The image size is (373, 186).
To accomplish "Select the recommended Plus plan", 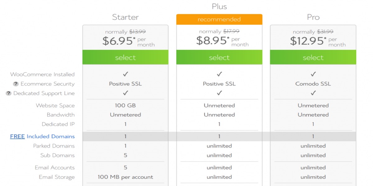I will click(219, 57).
